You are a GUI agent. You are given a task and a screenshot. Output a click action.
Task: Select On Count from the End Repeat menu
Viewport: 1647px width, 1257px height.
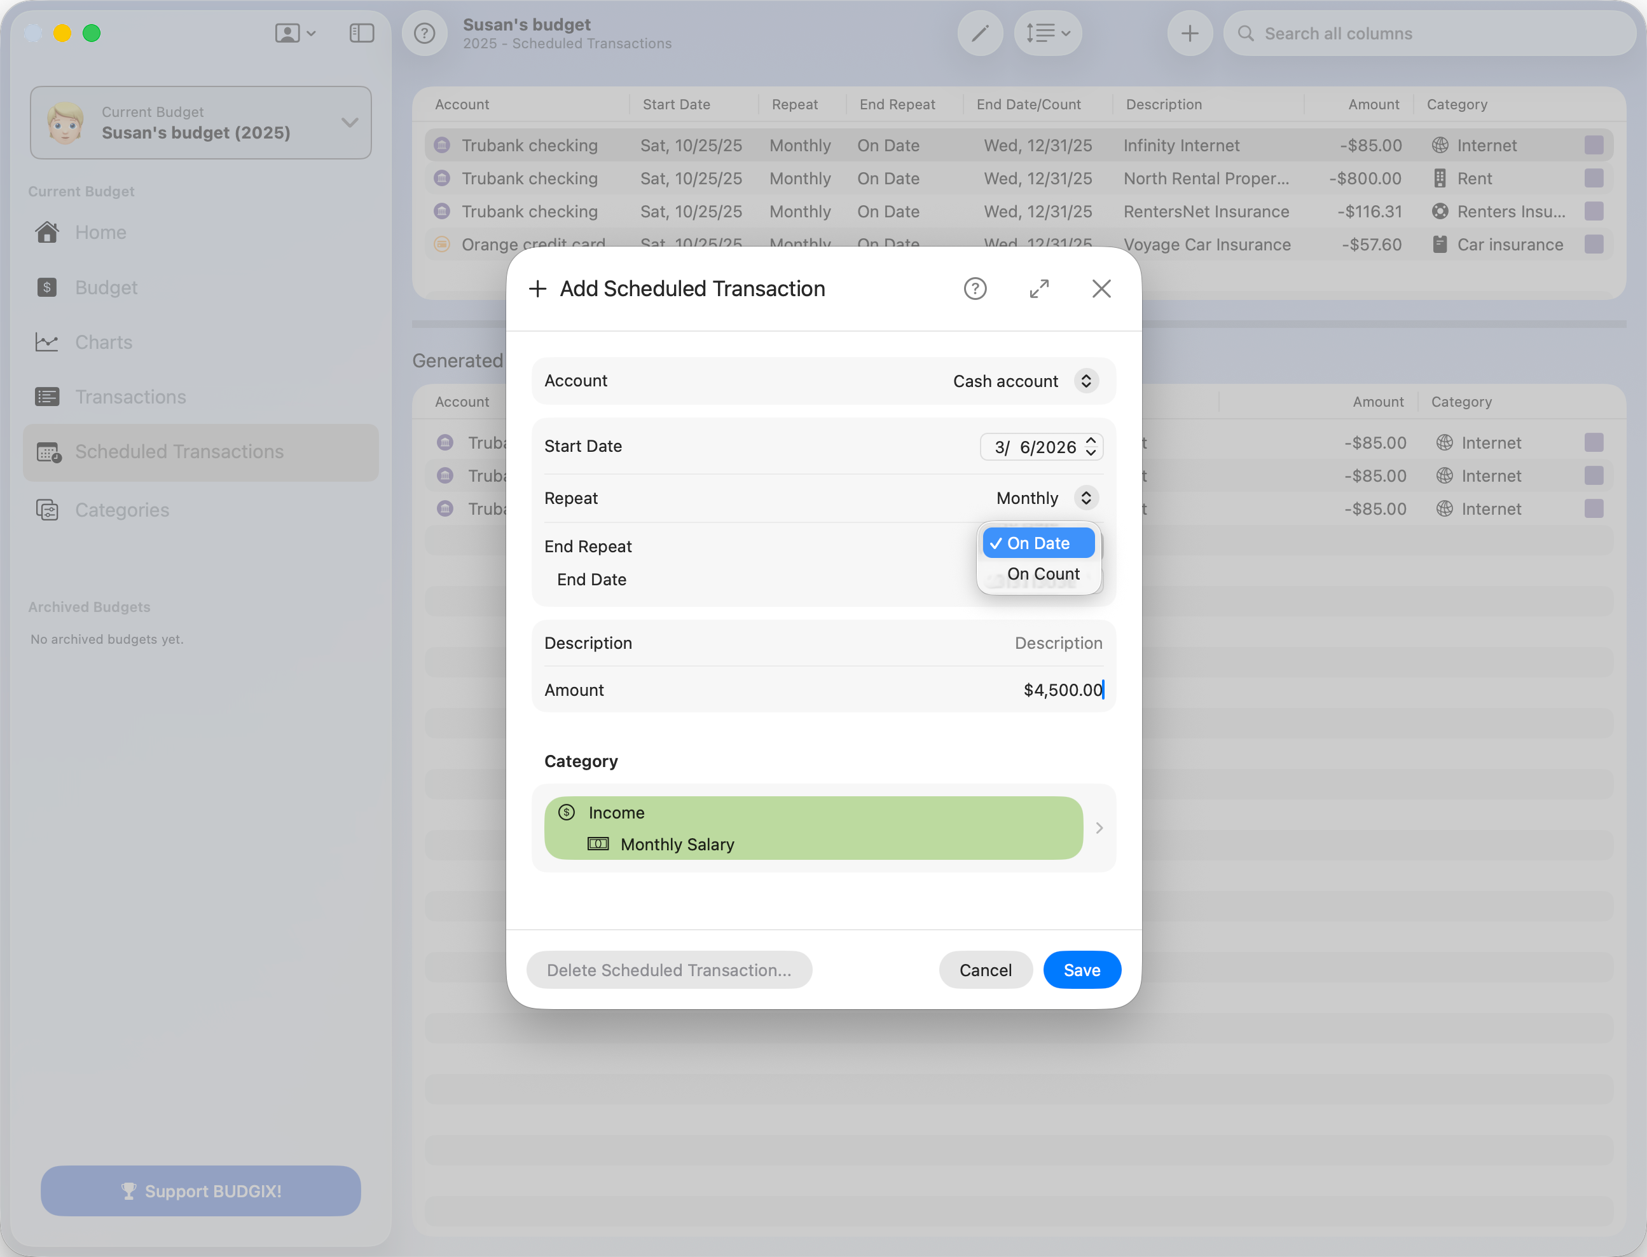point(1043,573)
